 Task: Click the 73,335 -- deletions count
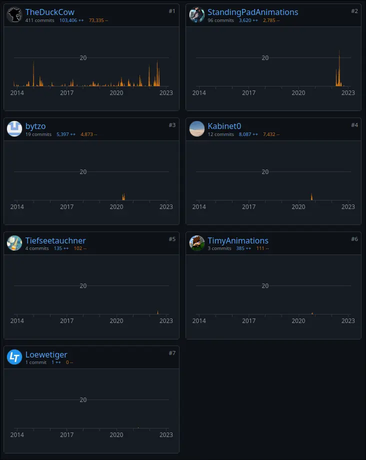[x=98, y=20]
